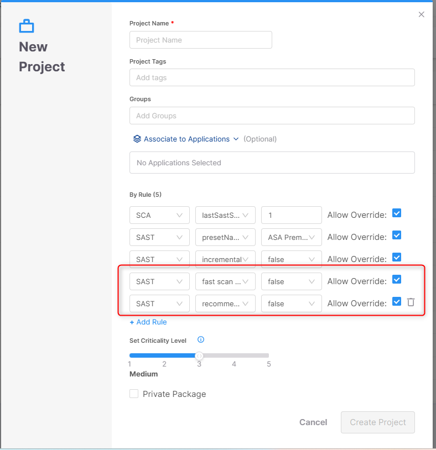Open the incremental rule's false value dropdown
Image resolution: width=436 pixels, height=450 pixels.
coord(291,259)
